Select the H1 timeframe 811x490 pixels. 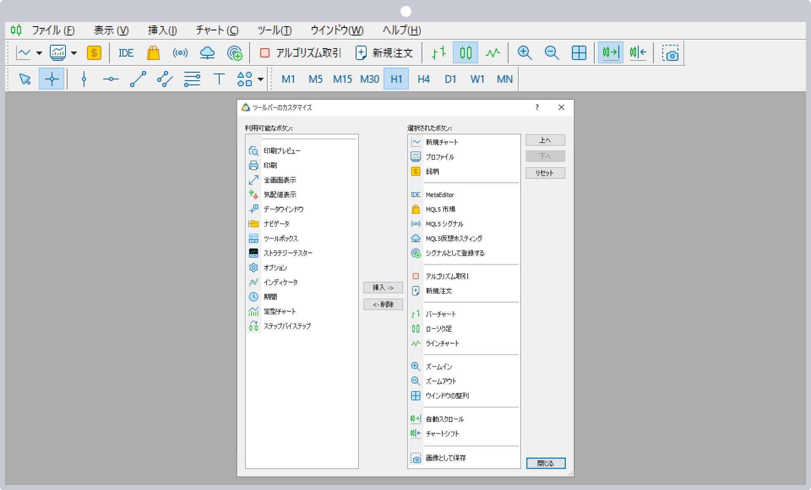396,79
